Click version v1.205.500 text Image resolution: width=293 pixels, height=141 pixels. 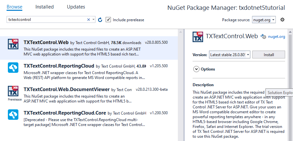[x=159, y=66]
